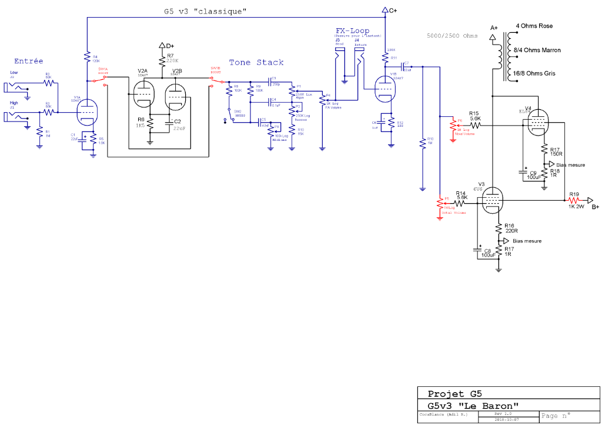Toggle the red SW1B boost switch
This screenshot has height=425, width=602.
(x=215, y=82)
